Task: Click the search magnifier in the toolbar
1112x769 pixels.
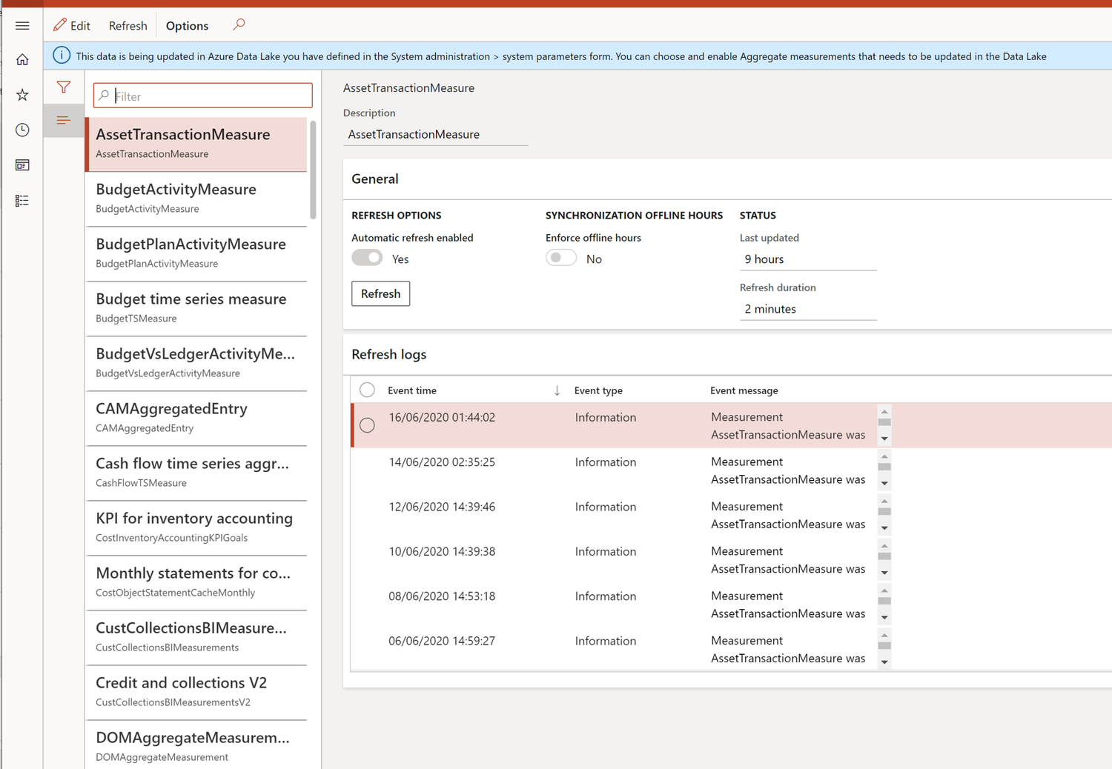Action: tap(239, 24)
